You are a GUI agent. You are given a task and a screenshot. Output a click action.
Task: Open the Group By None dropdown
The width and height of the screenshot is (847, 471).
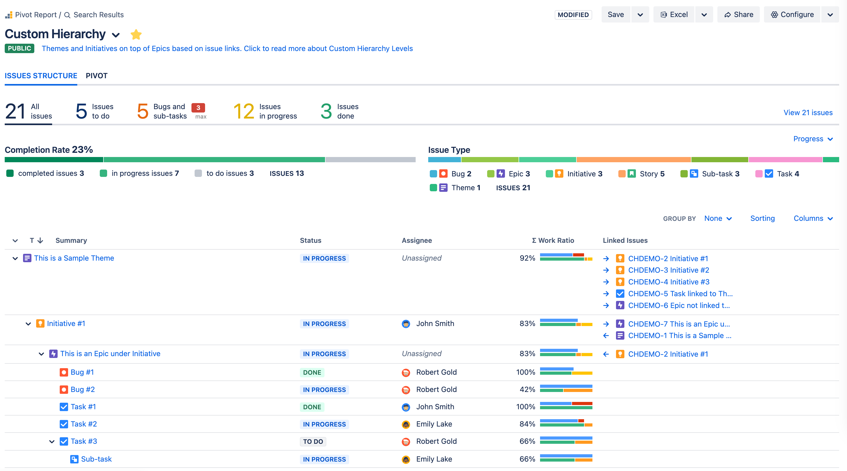point(718,218)
